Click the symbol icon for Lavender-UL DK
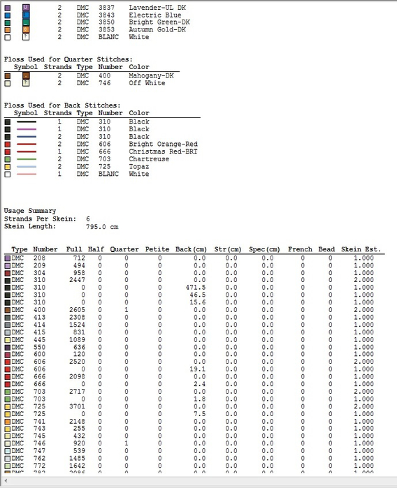397x488 pixels. pyautogui.click(x=26, y=8)
